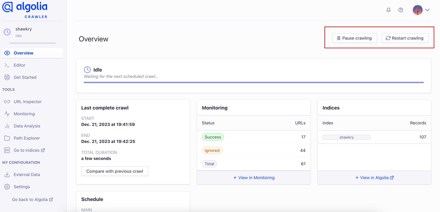Click the External Data download icon
Viewport: 440px width, 212px height.
coord(7,175)
